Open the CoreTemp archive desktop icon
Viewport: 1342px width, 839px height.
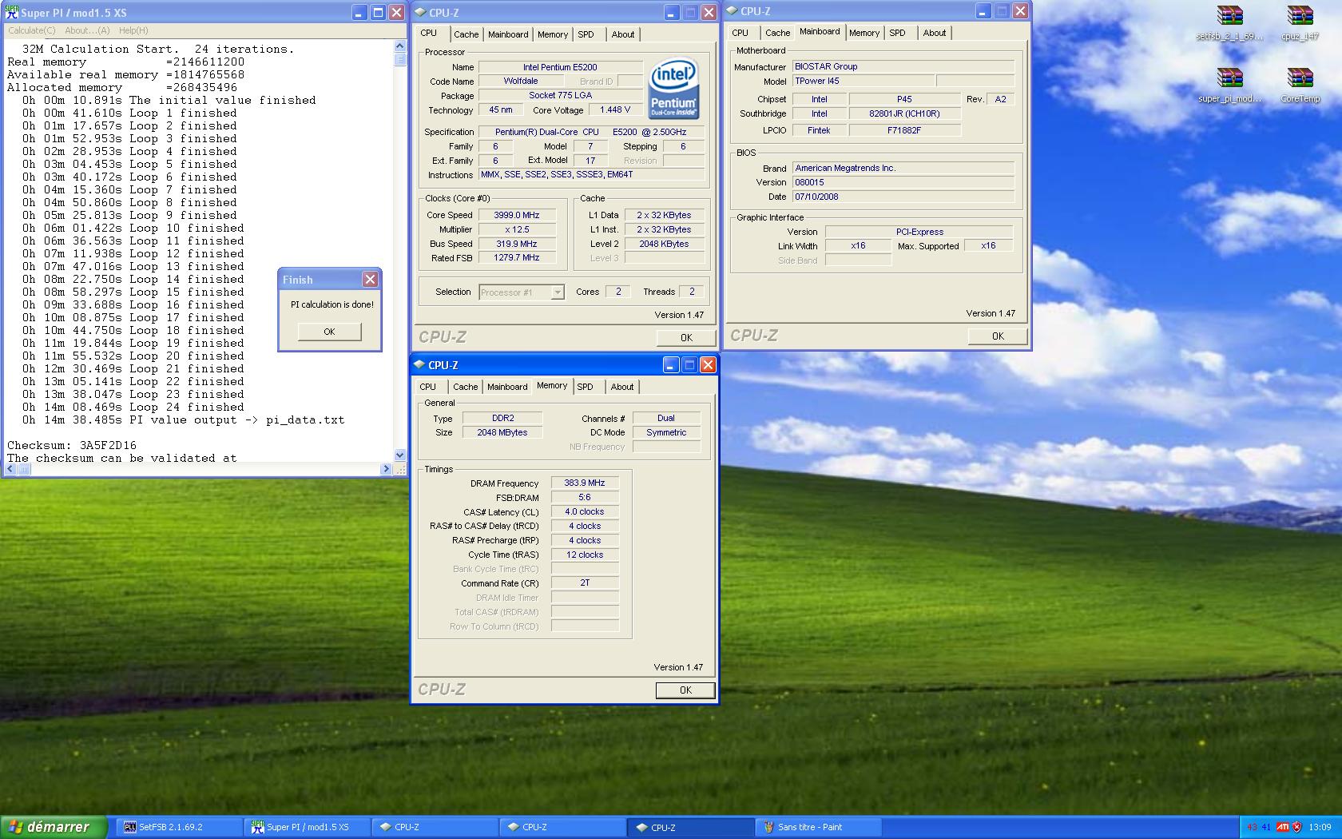(x=1300, y=85)
